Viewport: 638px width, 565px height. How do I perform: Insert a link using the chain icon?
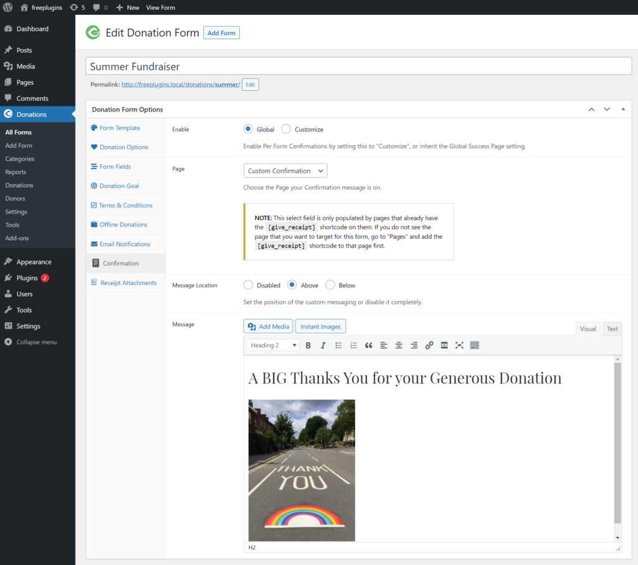tap(429, 345)
